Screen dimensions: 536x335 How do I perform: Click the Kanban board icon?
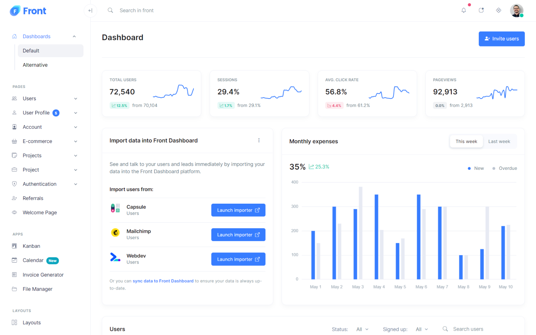pos(14,246)
